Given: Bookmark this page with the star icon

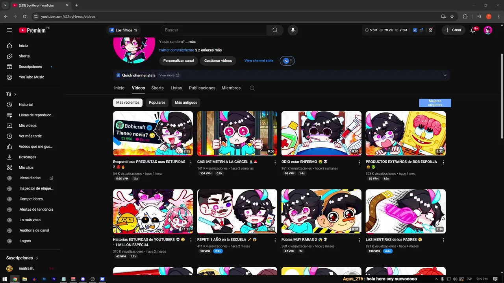Looking at the screenshot, I should 452,17.
